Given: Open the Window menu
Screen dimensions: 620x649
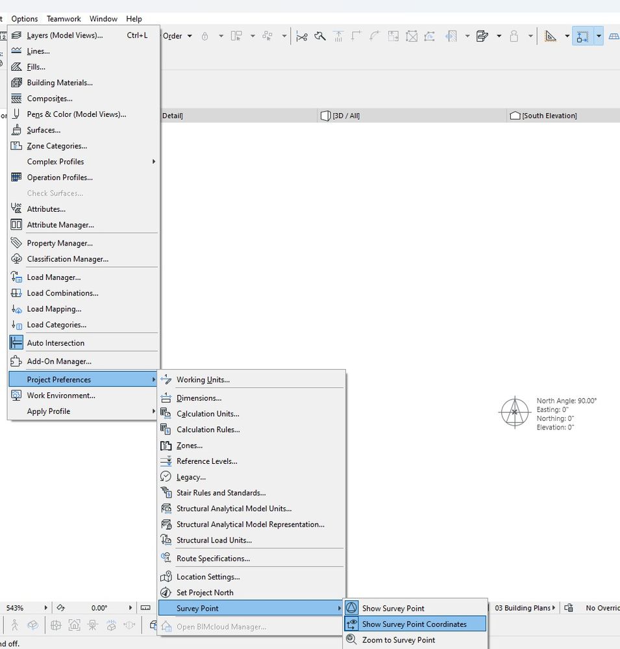Looking at the screenshot, I should (103, 19).
